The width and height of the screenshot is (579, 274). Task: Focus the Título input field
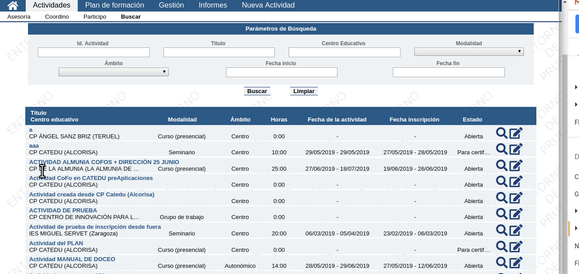(x=219, y=52)
